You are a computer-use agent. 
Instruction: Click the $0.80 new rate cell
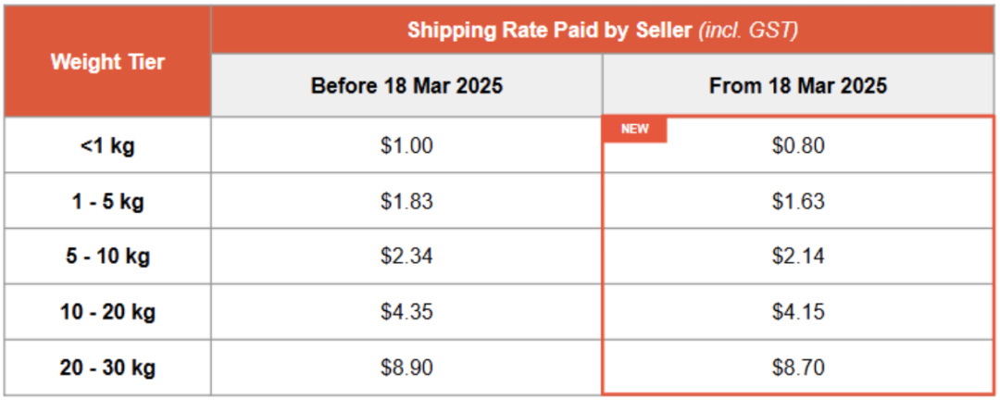click(x=798, y=145)
